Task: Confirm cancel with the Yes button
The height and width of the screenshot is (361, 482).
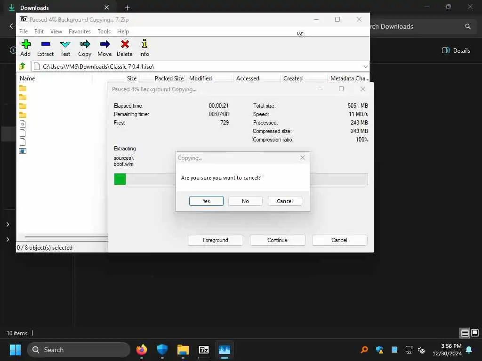Action: [x=206, y=201]
